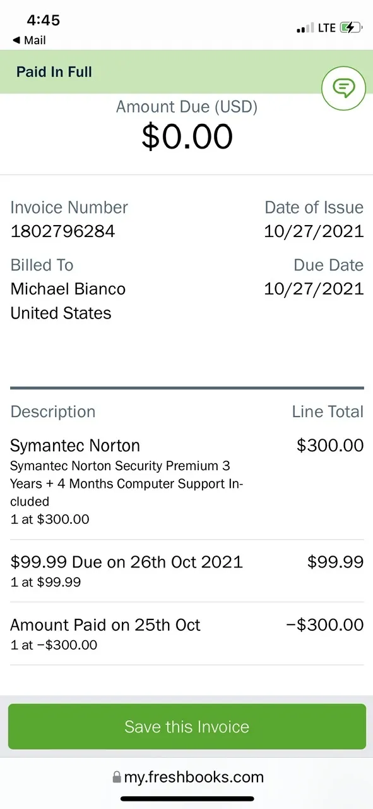
Task: Tap the -$300.00 line total
Action: (x=325, y=625)
